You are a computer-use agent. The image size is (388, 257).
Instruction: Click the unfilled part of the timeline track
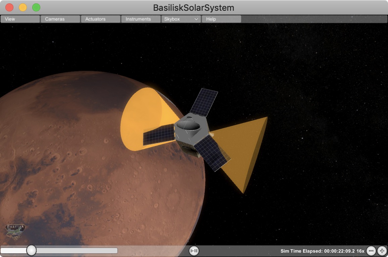coord(77,251)
